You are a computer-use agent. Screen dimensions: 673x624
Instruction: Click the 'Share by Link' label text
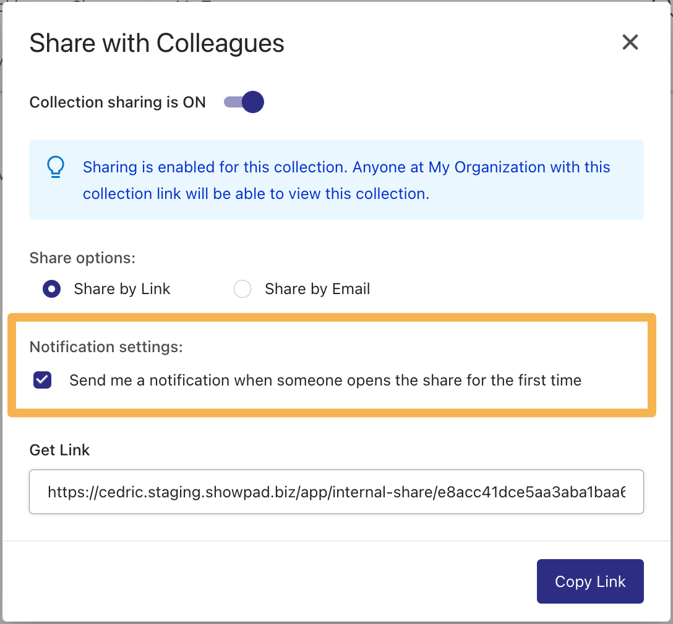click(x=122, y=289)
